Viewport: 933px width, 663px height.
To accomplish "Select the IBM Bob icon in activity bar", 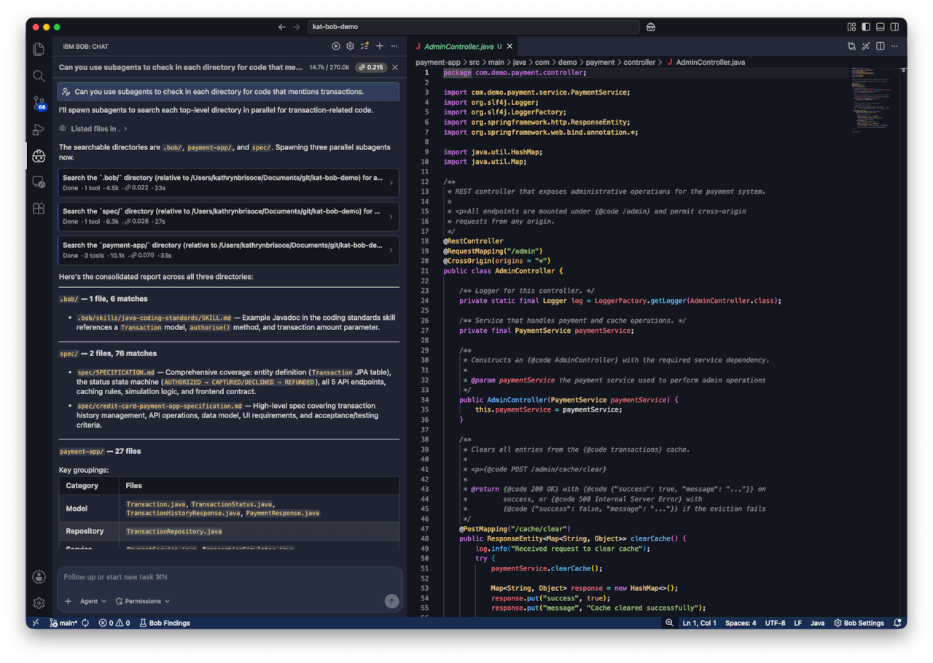I will click(x=39, y=156).
